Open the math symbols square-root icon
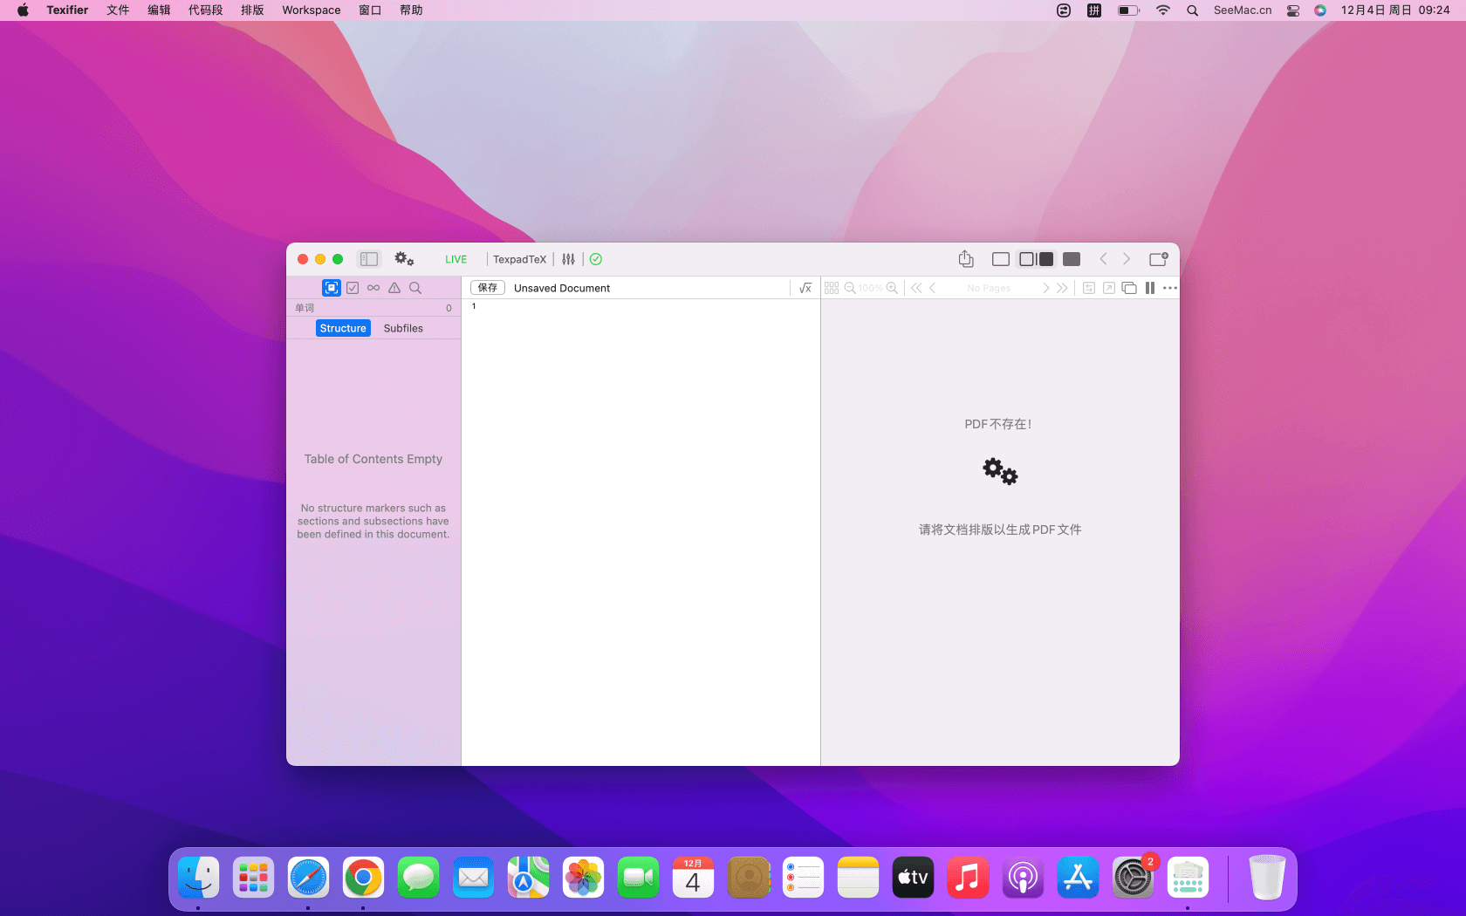Screen dimensions: 1466x916 (x=805, y=288)
